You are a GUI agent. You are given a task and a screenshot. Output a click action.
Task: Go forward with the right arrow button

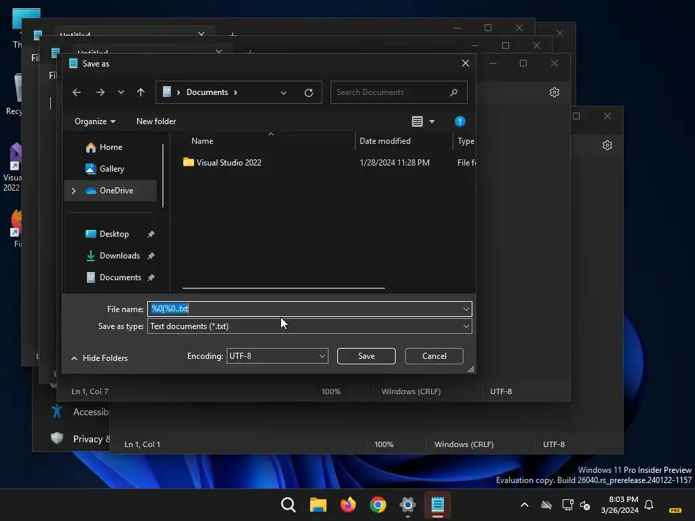[100, 92]
